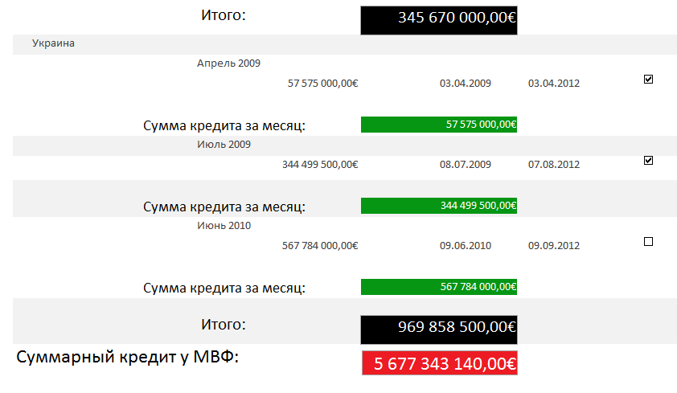
Task: Click the red IMF total 5 677 343 140,00€
Action: pyautogui.click(x=440, y=362)
